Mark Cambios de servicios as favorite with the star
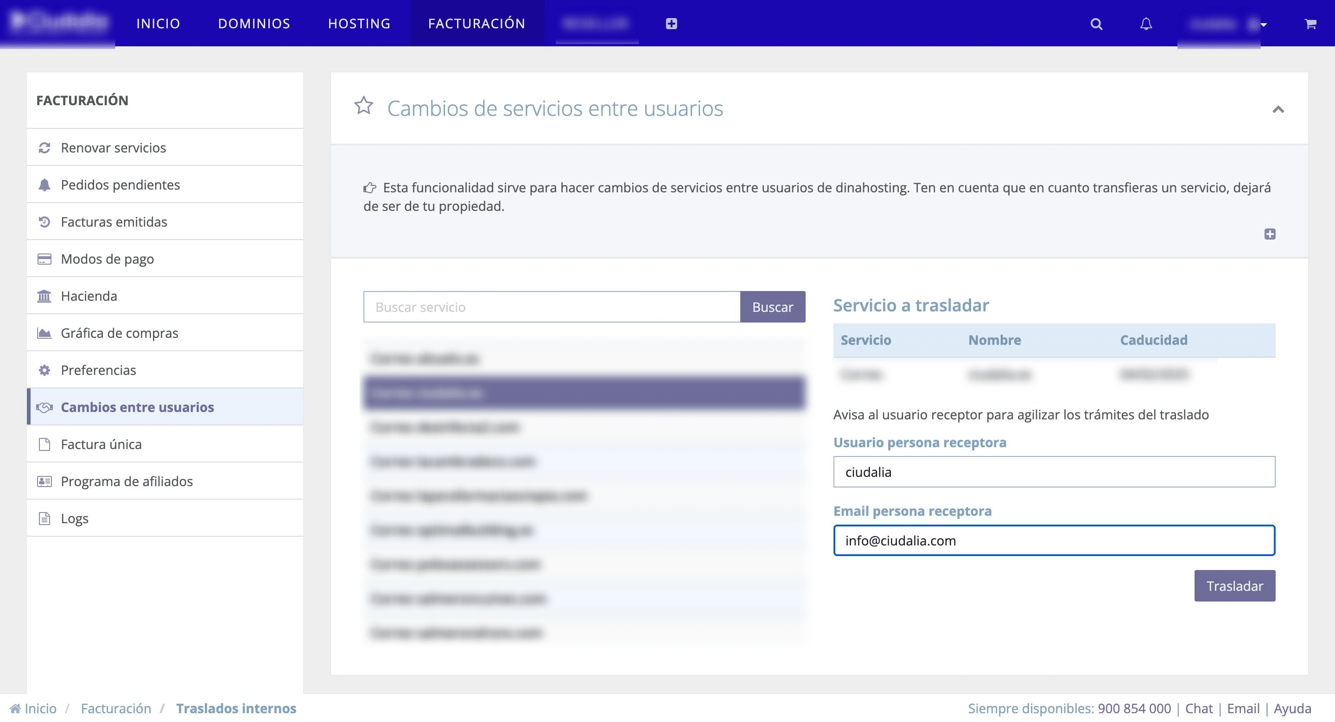Screen dimensions: 1335x722 click(x=364, y=106)
